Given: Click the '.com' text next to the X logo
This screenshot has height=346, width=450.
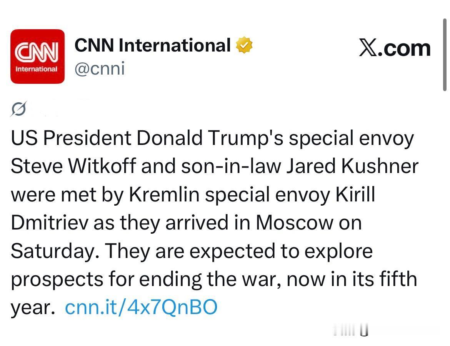Looking at the screenshot, I should 404,48.
